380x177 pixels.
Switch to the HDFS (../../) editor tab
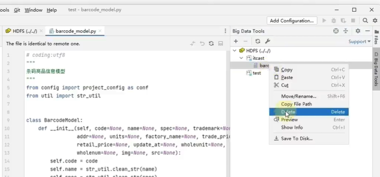[x=24, y=31]
